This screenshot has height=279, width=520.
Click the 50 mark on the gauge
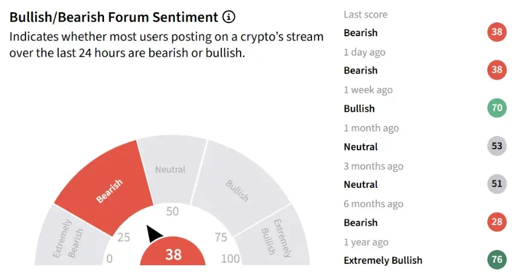coord(172,211)
